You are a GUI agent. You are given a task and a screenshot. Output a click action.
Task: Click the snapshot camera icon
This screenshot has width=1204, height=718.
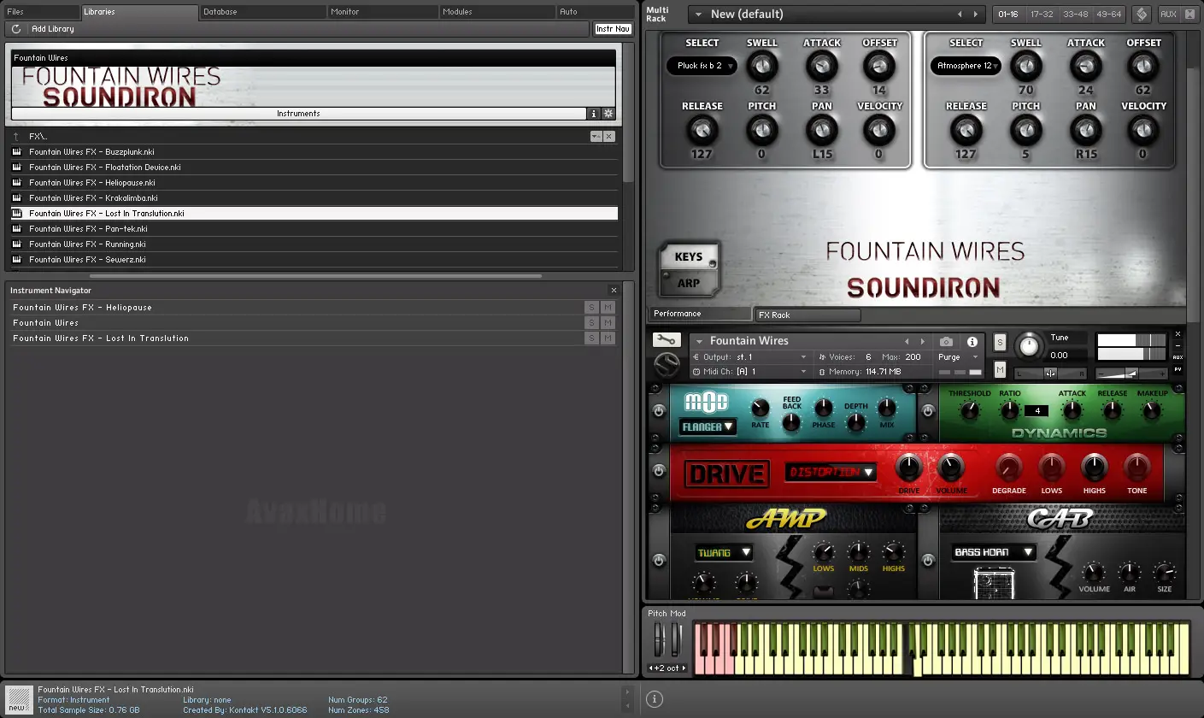click(x=947, y=341)
